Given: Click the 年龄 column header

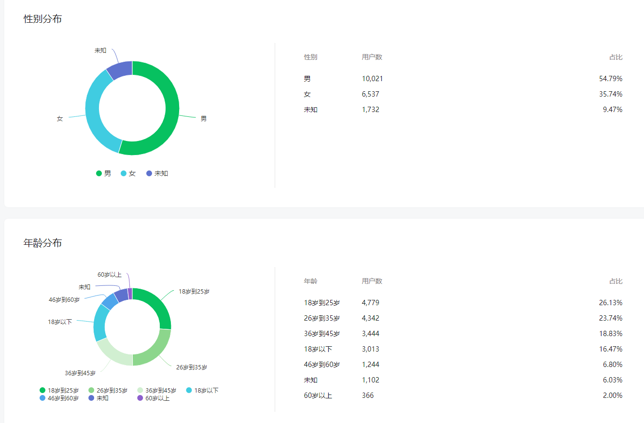Looking at the screenshot, I should (x=310, y=281).
